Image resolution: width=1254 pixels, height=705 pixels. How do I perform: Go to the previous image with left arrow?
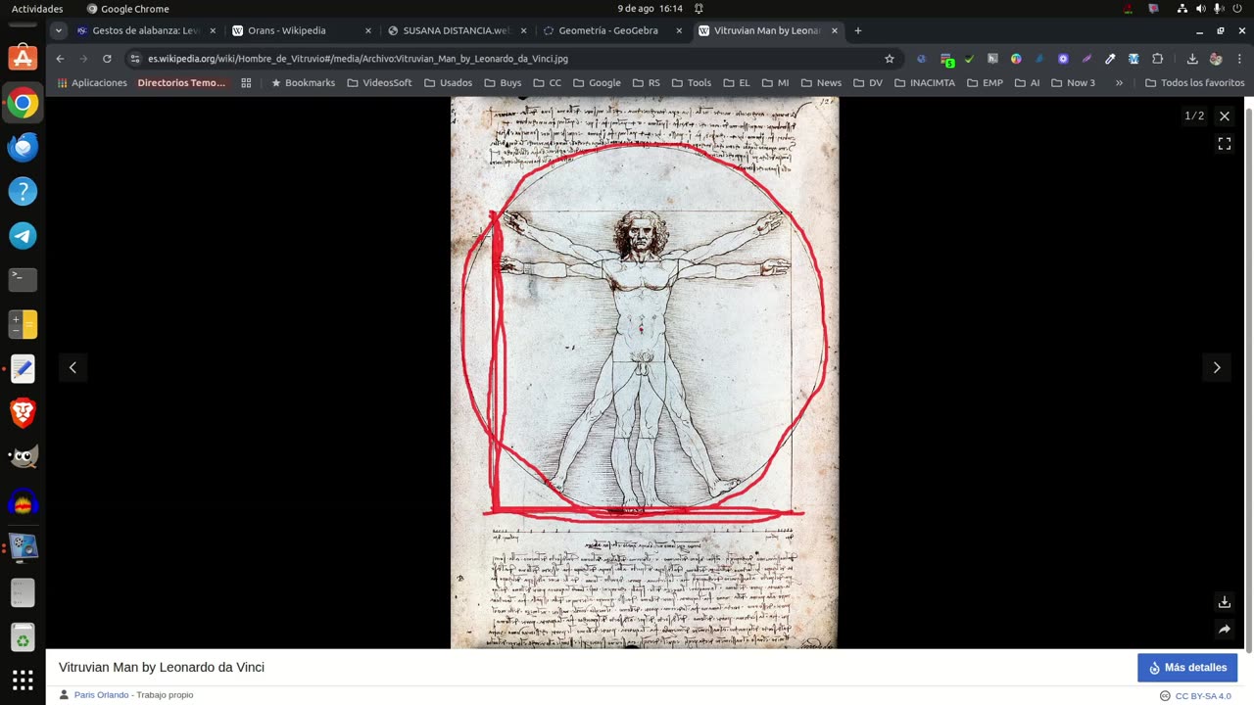click(x=72, y=367)
